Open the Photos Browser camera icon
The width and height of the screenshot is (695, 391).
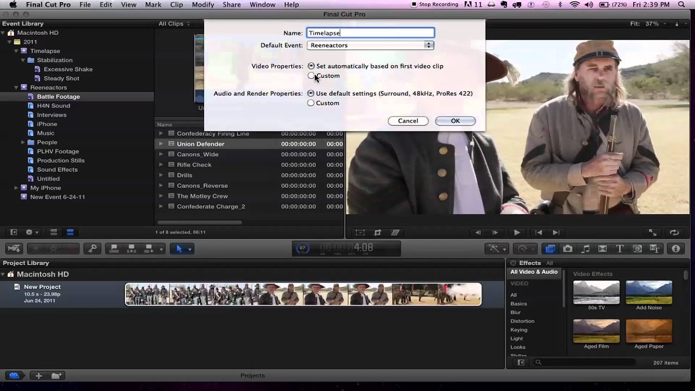click(x=568, y=249)
